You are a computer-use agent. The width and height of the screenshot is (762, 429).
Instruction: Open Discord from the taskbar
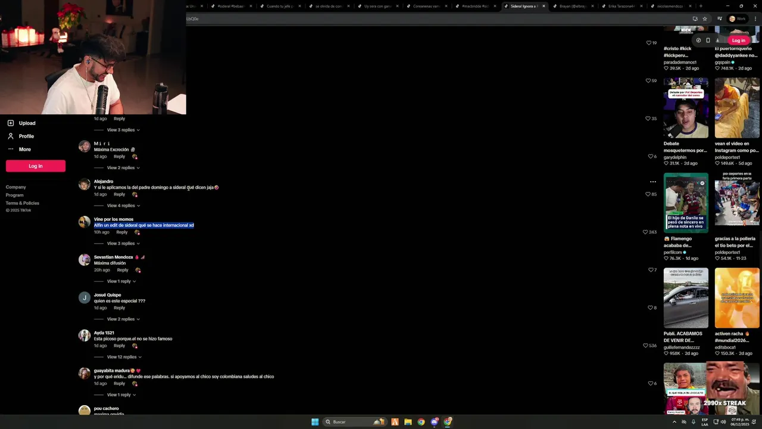(x=435, y=422)
